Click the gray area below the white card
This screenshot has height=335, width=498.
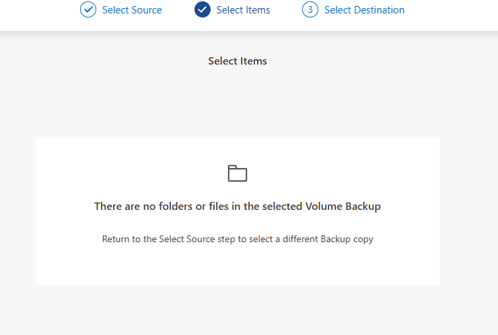coord(238,309)
